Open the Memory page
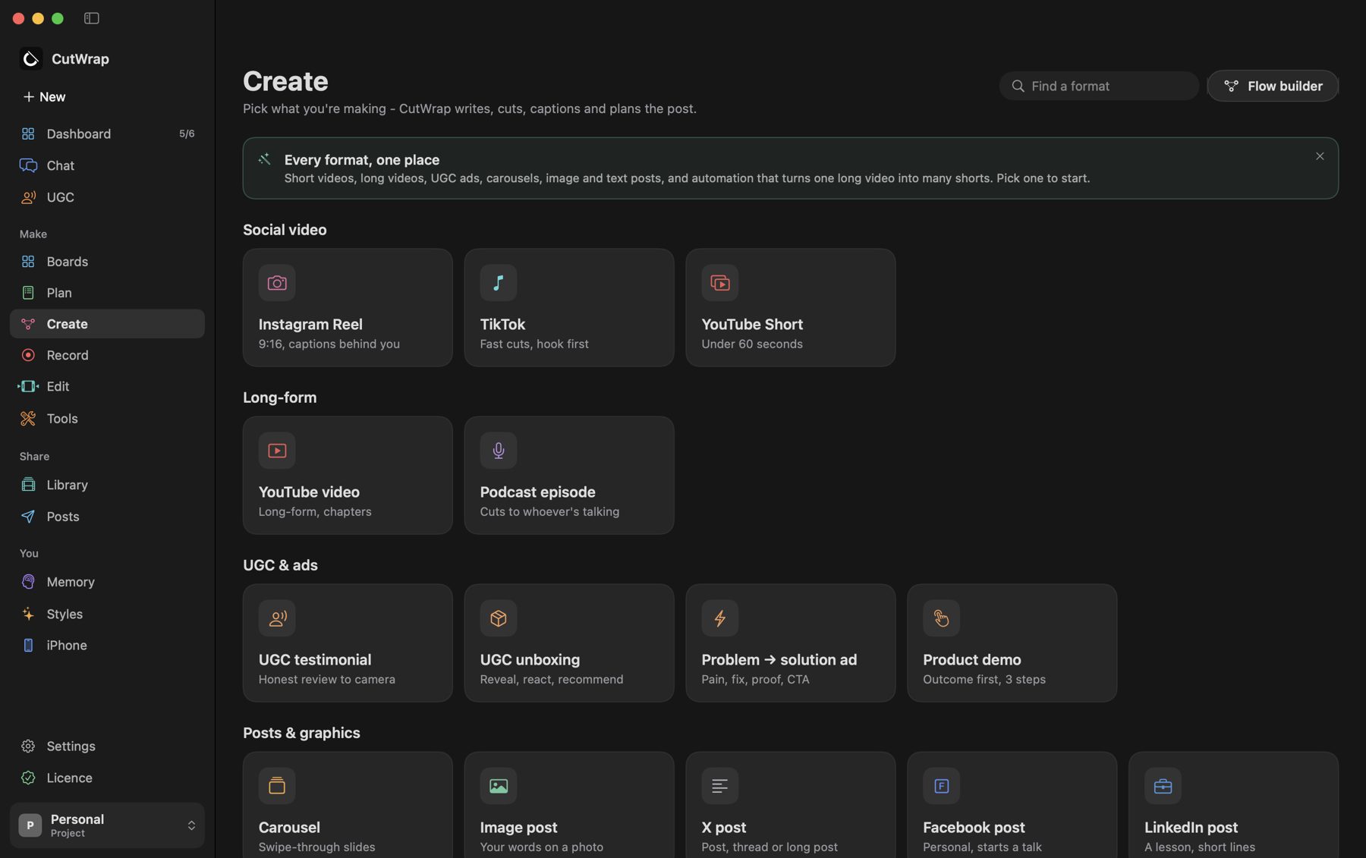The image size is (1366, 858). (107, 582)
